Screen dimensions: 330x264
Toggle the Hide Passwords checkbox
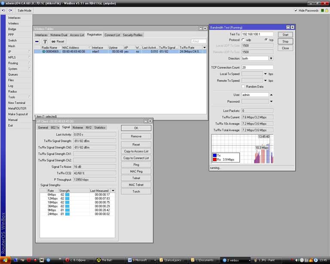coord(296,10)
